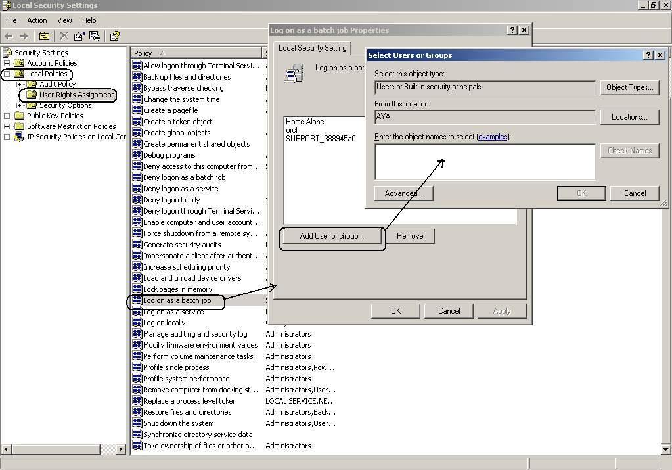Click the question mark help button in Select Users dialog
This screenshot has height=470, width=672.
pos(648,55)
